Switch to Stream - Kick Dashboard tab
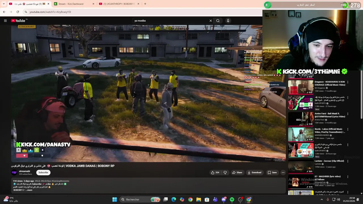Screen dimensions: 363x204 (x=74, y=4)
